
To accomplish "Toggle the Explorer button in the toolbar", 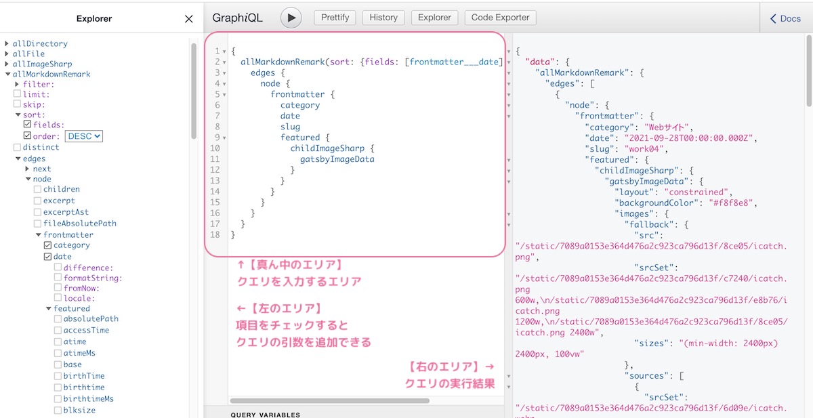I will click(x=434, y=18).
